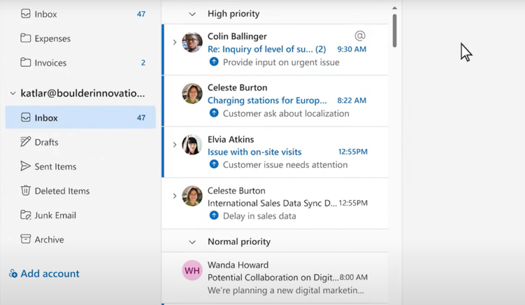
Task: Click the 9:30 AM timestamp
Action: pos(352,49)
